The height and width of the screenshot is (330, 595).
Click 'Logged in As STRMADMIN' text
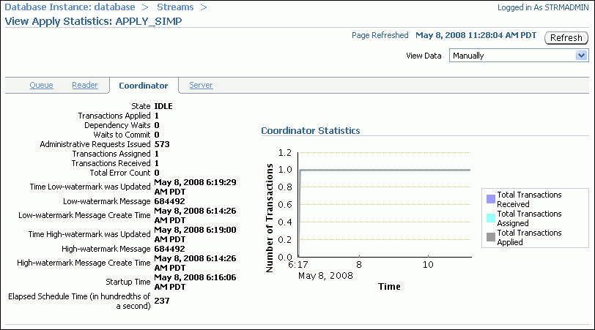[543, 7]
